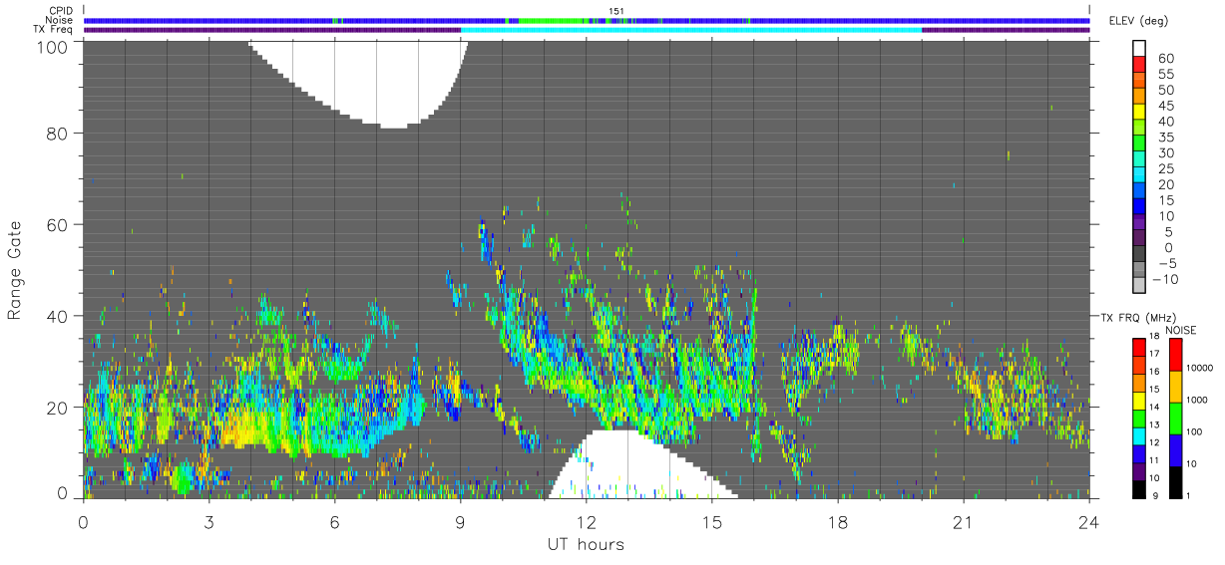
Task: Click the x-axis tick label '18' under the plot
Action: 838,522
